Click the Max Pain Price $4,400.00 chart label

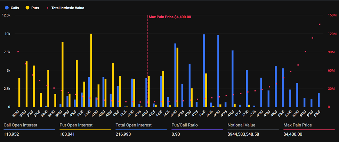[170, 17]
